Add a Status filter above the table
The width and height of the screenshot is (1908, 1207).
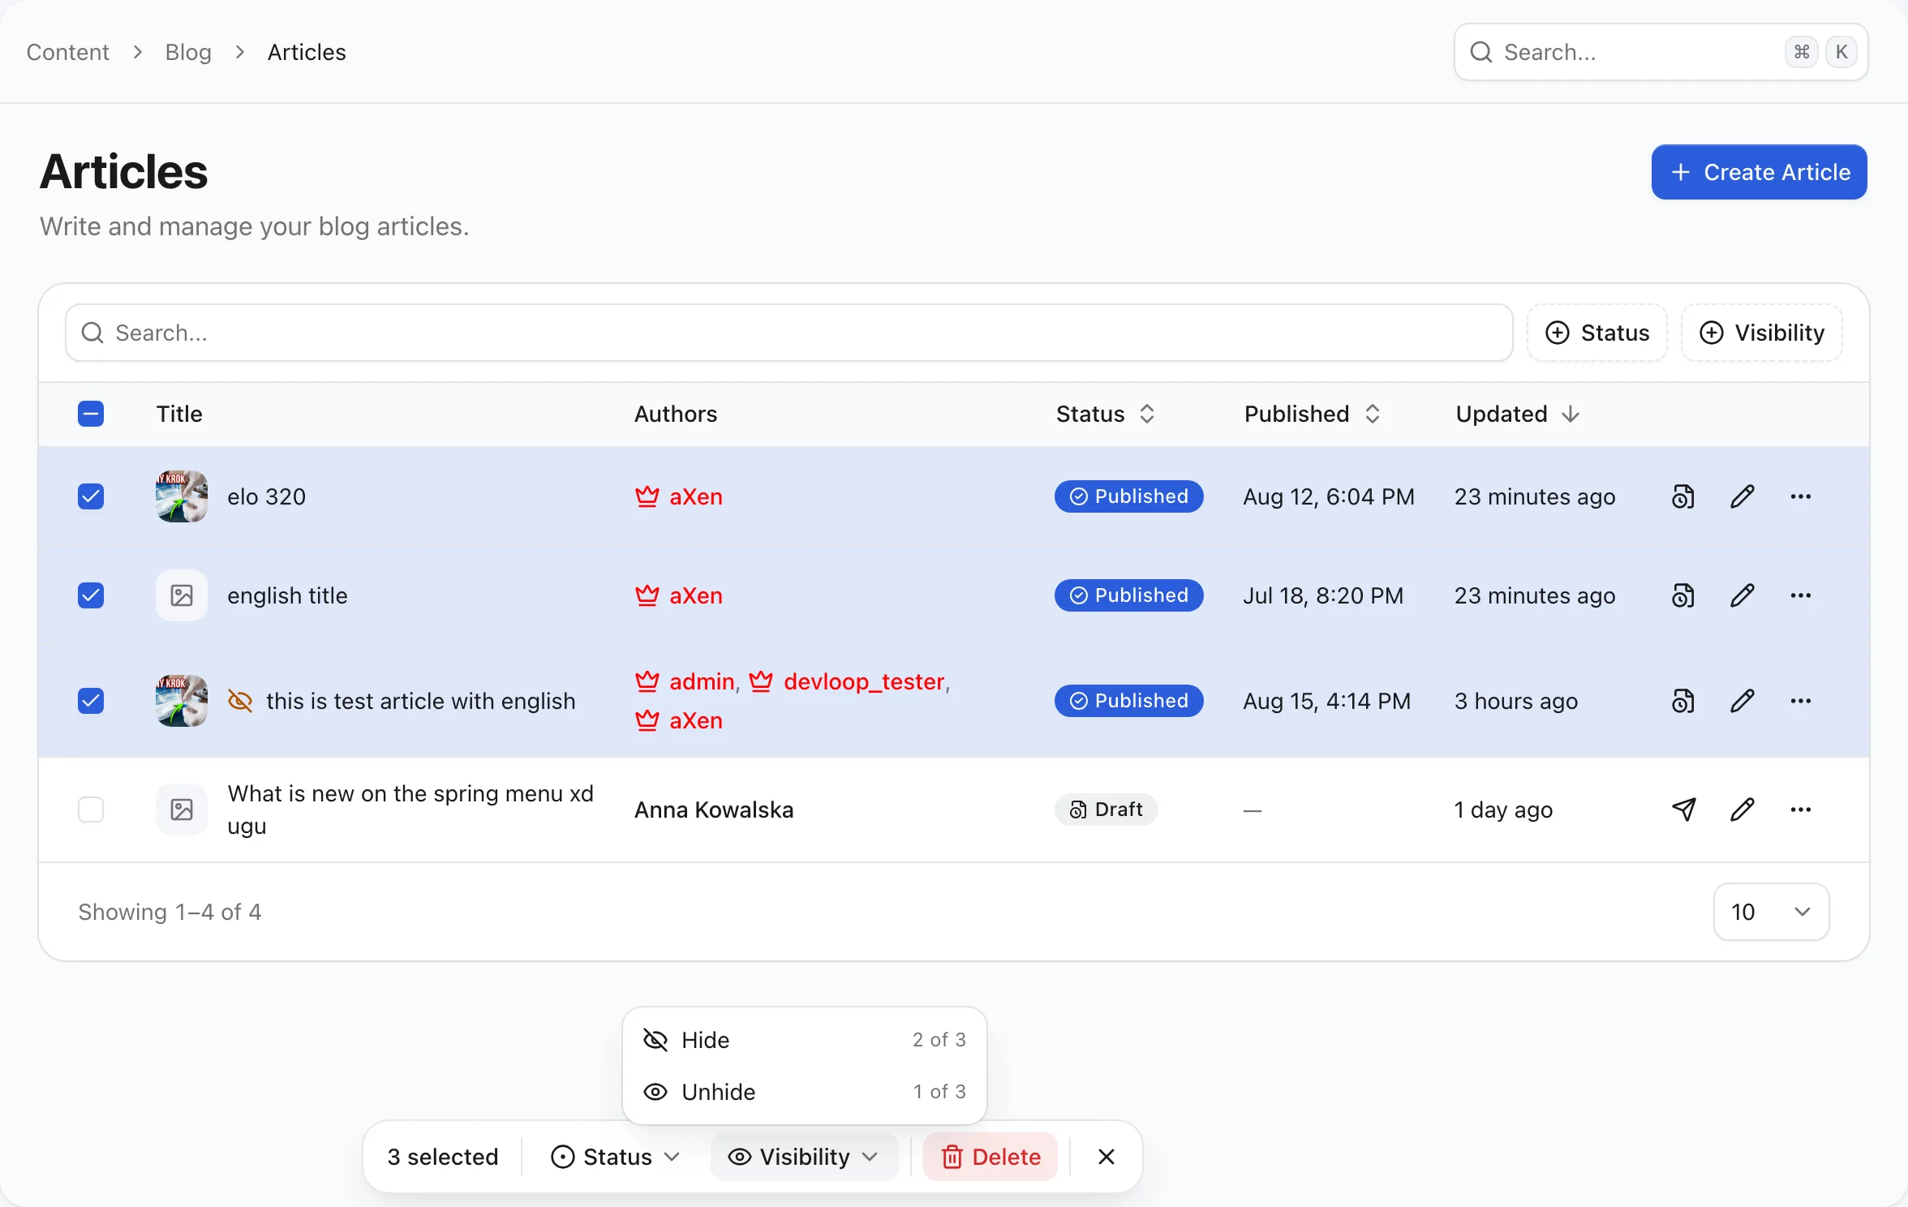(x=1596, y=333)
